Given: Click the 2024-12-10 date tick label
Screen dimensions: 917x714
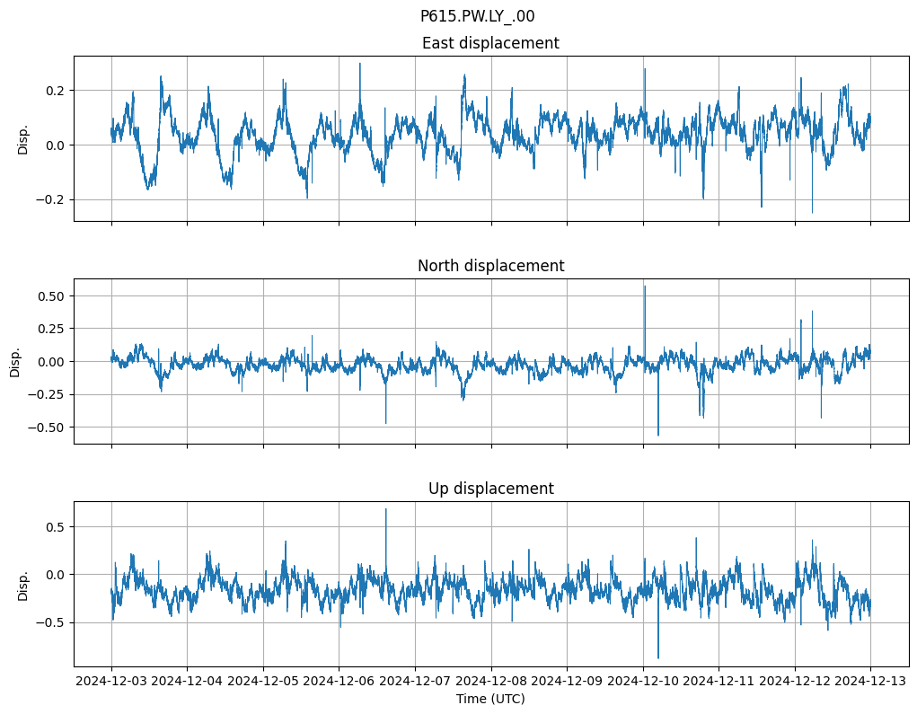Looking at the screenshot, I should (x=642, y=681).
